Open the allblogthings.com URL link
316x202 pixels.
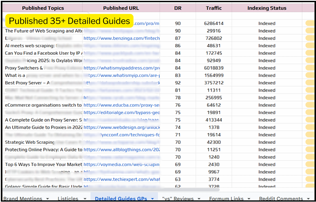click(121, 150)
